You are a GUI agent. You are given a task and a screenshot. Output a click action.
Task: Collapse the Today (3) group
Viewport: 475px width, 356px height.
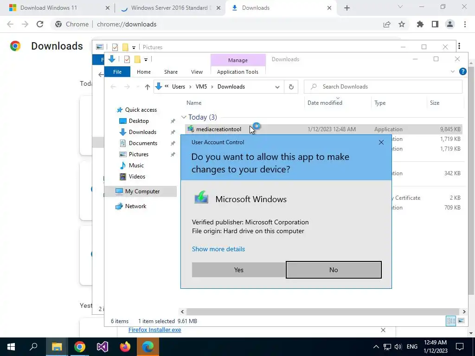pyautogui.click(x=184, y=117)
